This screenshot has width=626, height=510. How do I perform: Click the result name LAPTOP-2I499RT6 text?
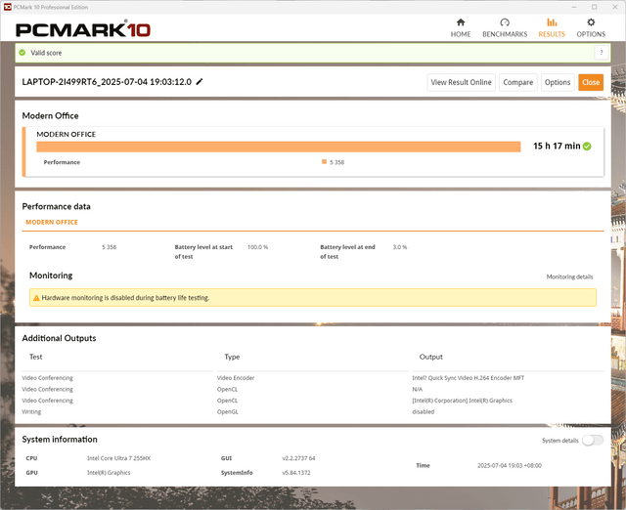107,82
